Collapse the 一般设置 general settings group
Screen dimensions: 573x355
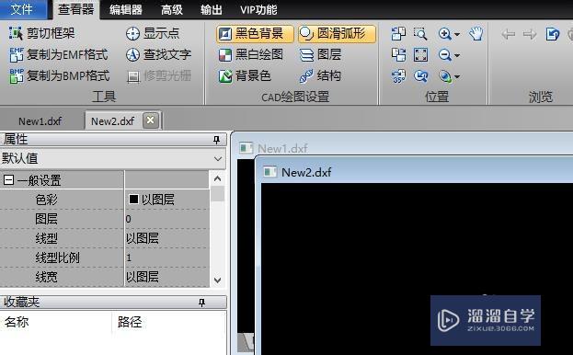click(x=9, y=180)
